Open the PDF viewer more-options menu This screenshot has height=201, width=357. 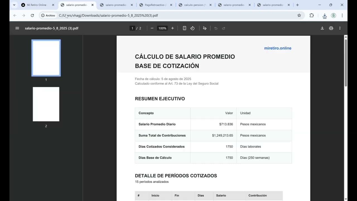point(340,28)
